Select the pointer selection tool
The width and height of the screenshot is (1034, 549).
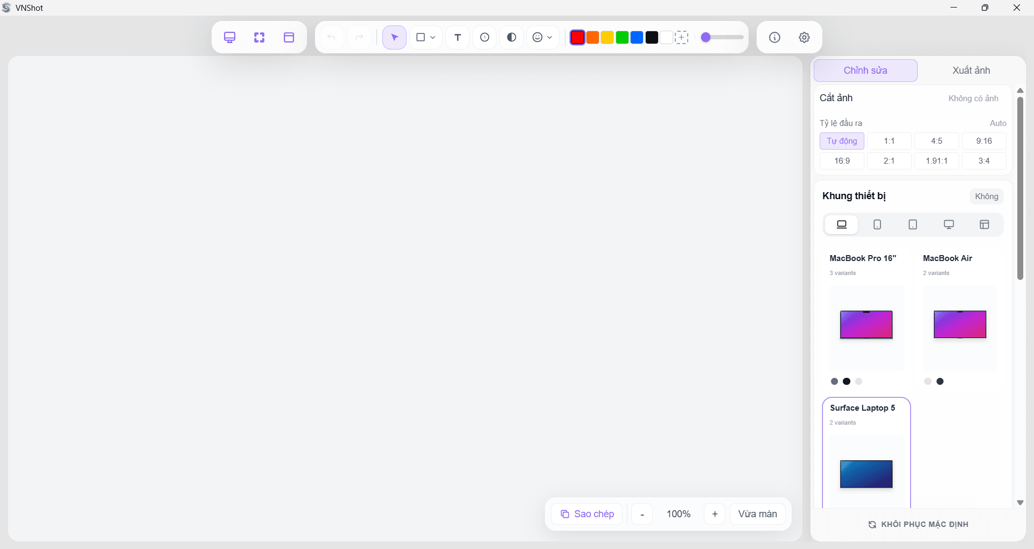pyautogui.click(x=394, y=37)
